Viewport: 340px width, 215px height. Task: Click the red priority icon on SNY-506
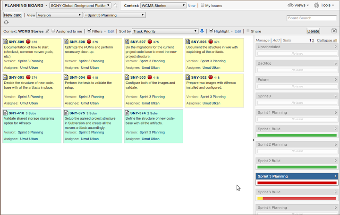[x=211, y=41]
